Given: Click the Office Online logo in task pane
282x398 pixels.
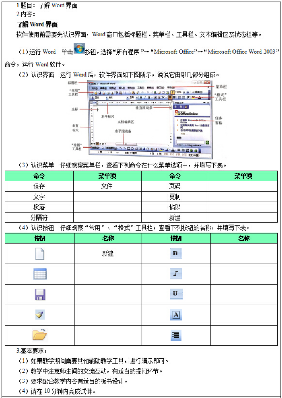Looking at the screenshot, I should point(187,113).
